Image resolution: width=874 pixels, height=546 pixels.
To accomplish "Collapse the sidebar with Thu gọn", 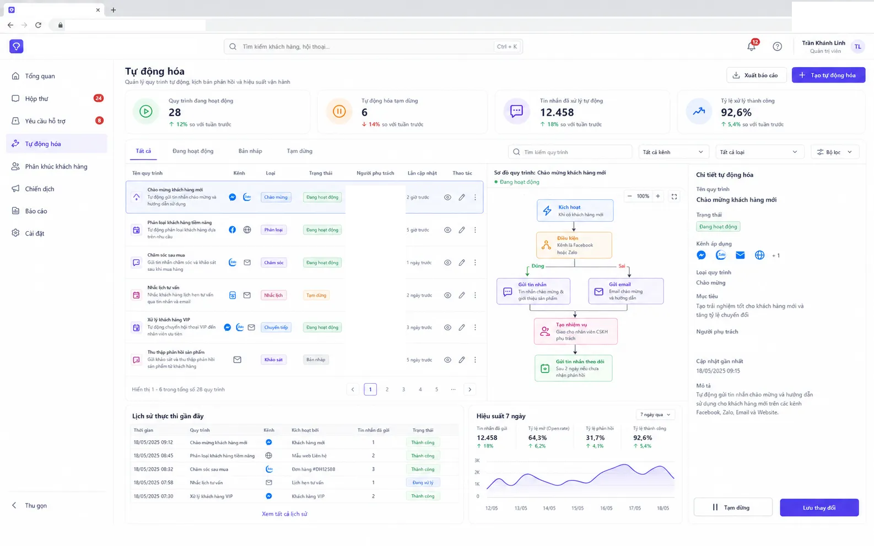I will (30, 505).
